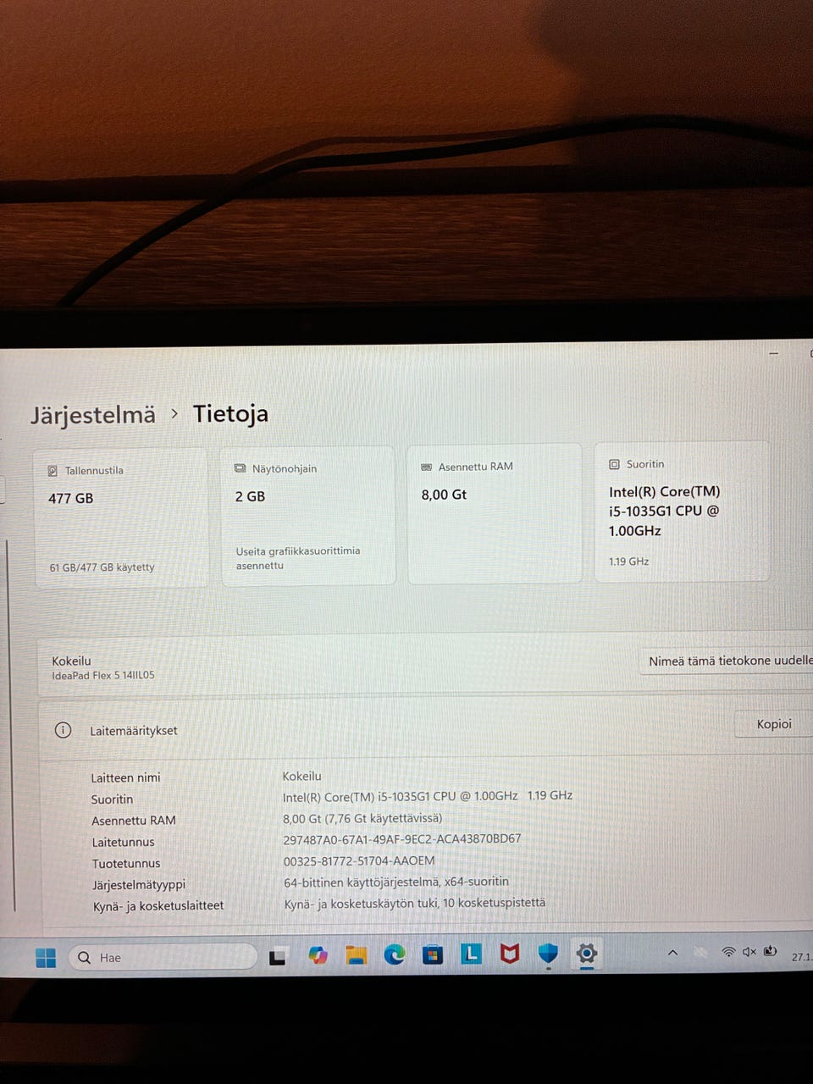Open the Suoritin processor tile
Image resolution: width=813 pixels, height=1084 pixels.
tap(683, 512)
